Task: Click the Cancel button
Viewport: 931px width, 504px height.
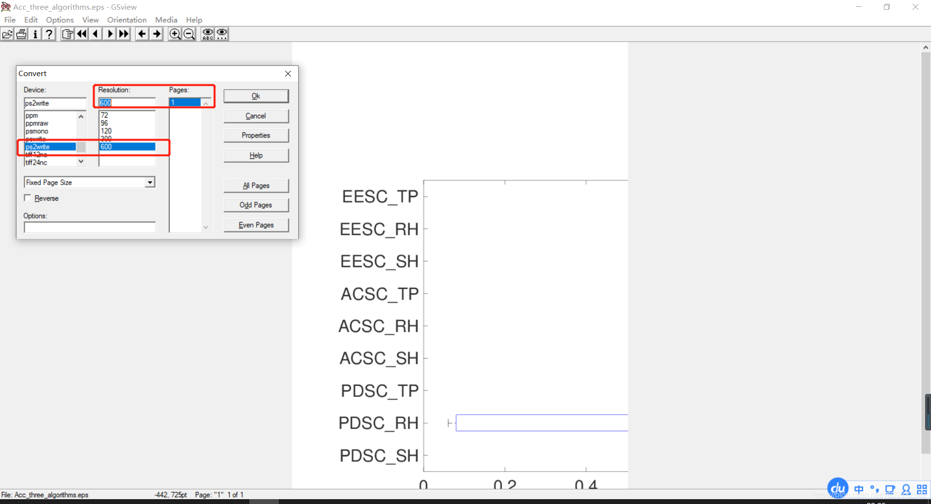Action: click(x=256, y=116)
